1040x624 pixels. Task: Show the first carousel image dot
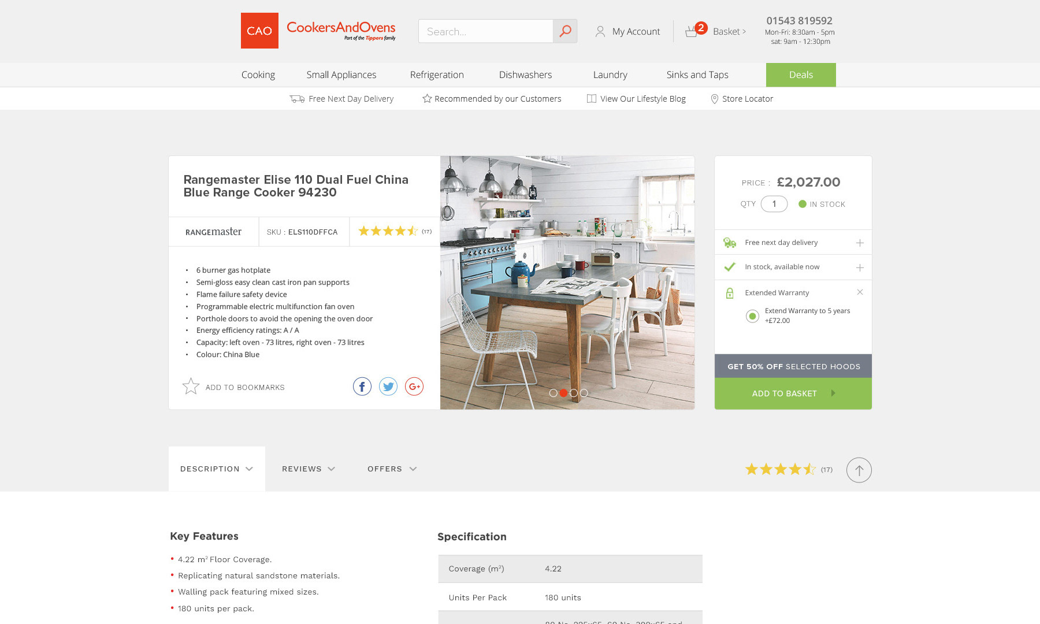553,393
